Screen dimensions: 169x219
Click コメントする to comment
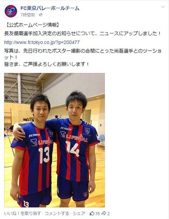click(x=57, y=213)
